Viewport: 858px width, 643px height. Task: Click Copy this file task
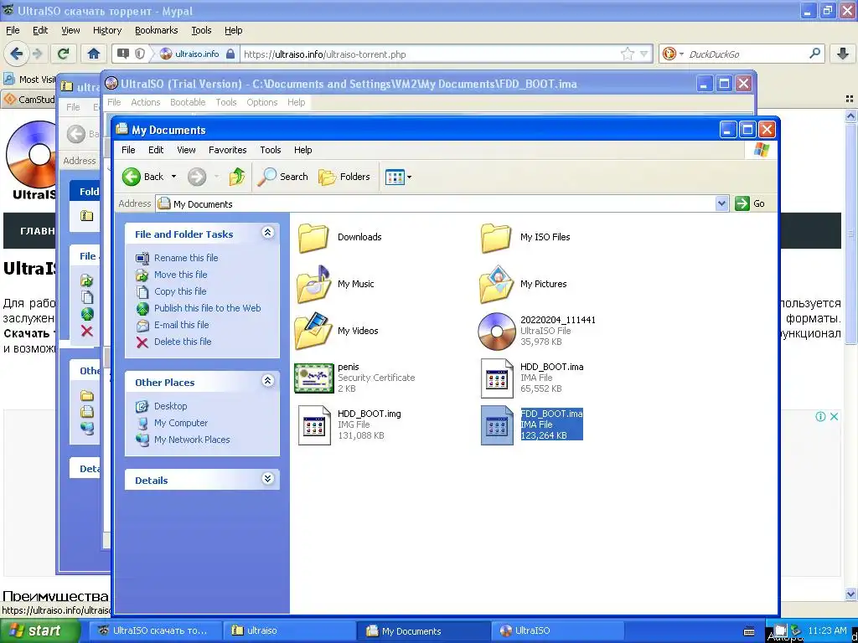pyautogui.click(x=180, y=291)
